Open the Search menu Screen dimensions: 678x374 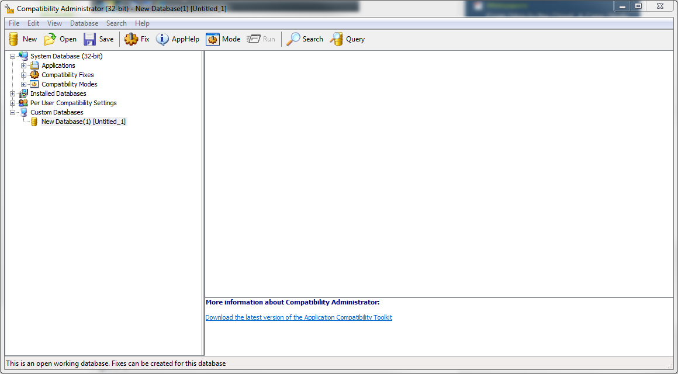(116, 23)
